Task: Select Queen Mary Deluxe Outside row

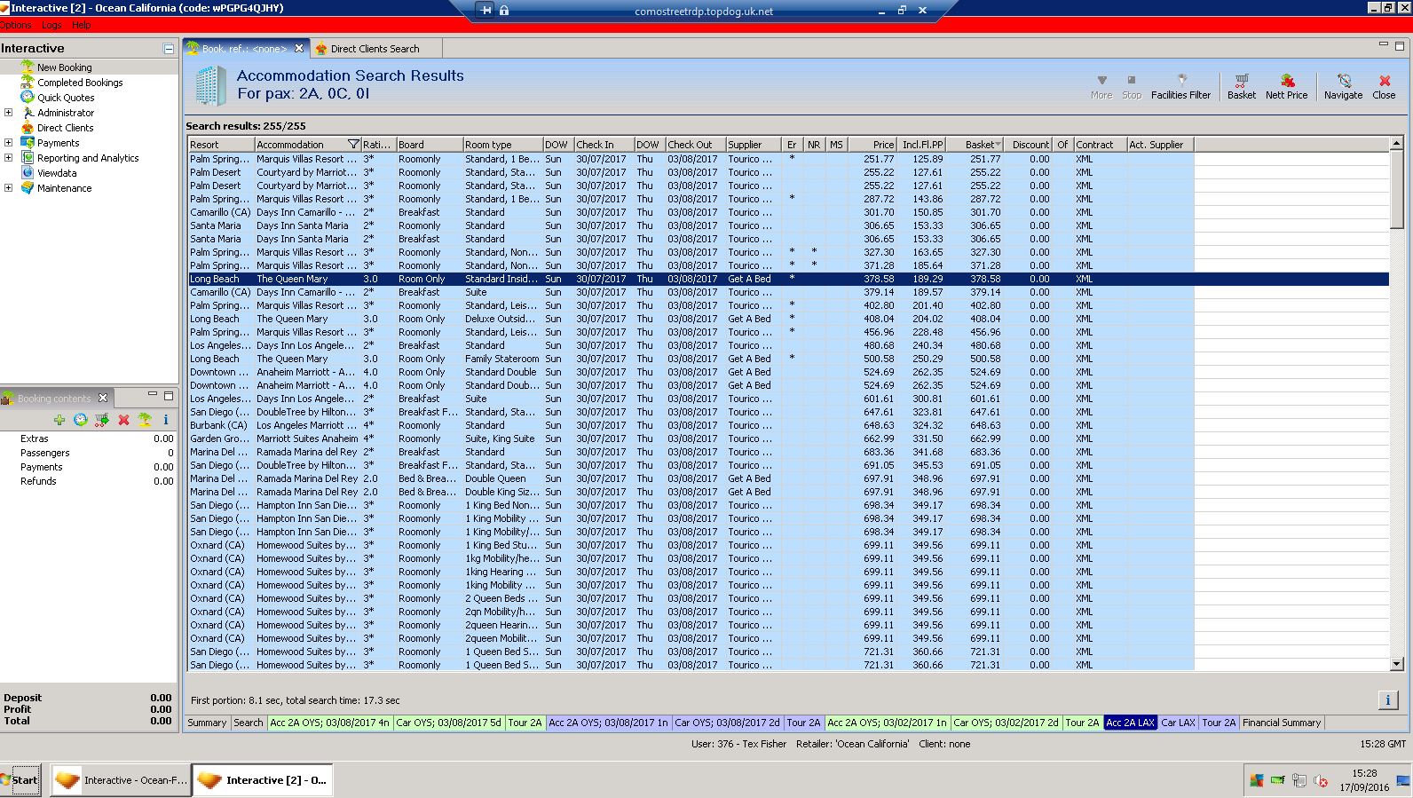Action: (788, 319)
